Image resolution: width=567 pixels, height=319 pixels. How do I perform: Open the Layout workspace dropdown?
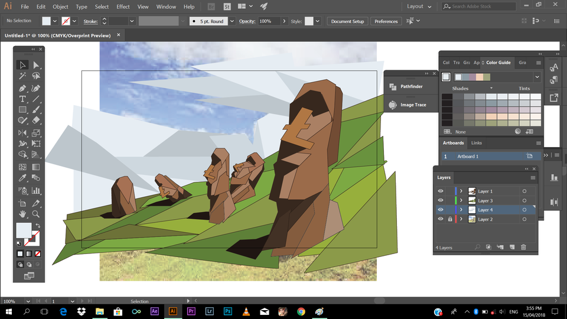point(420,6)
